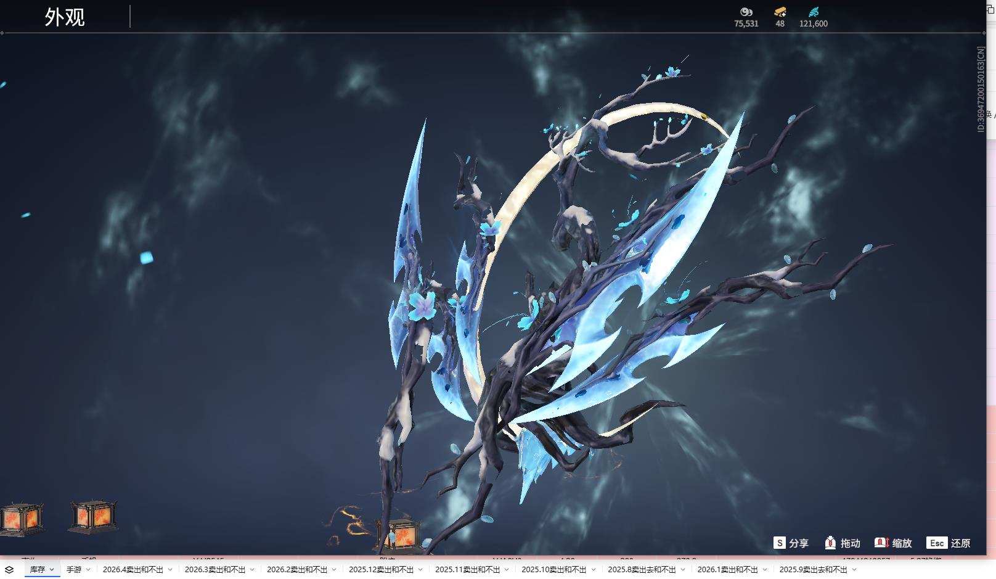Click the vertical ID:36947200150163[CN] text
This screenshot has height=579, width=996.
tap(981, 89)
